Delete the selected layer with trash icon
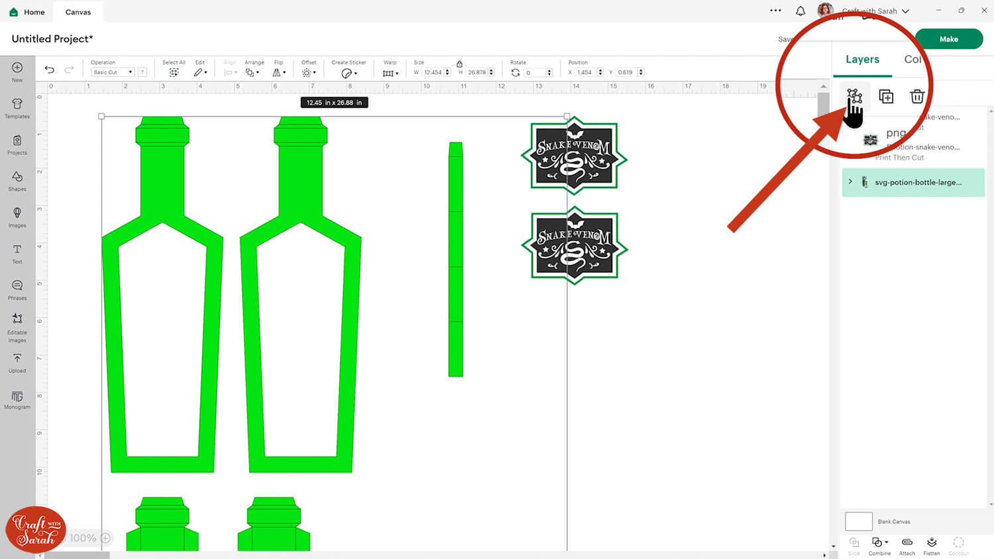Screen dimensions: 994x559 [917, 97]
